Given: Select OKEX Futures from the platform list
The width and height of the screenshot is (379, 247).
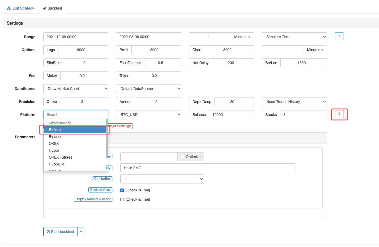Looking at the screenshot, I should (x=60, y=157).
